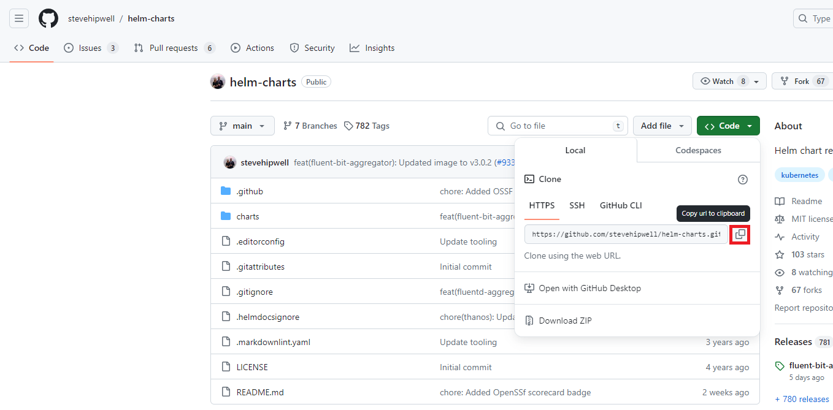Open the README.md file name
Image resolution: width=833 pixels, height=410 pixels.
tap(260, 392)
